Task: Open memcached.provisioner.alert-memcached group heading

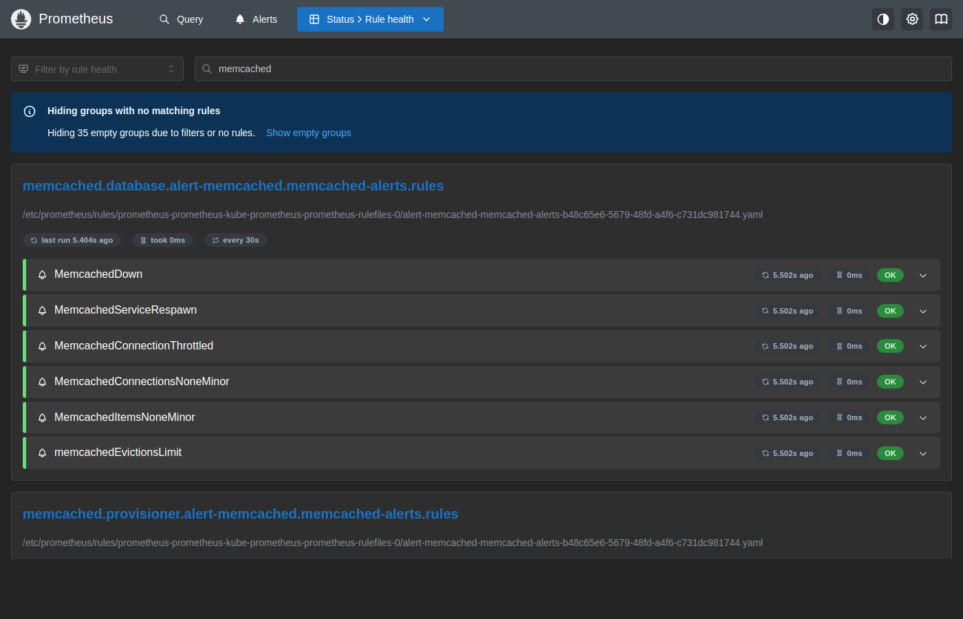Action: [240, 514]
